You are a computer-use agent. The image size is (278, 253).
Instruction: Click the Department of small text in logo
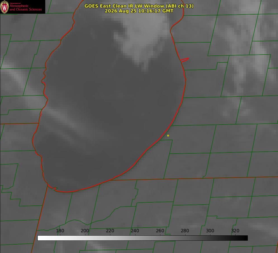pos(15,3)
